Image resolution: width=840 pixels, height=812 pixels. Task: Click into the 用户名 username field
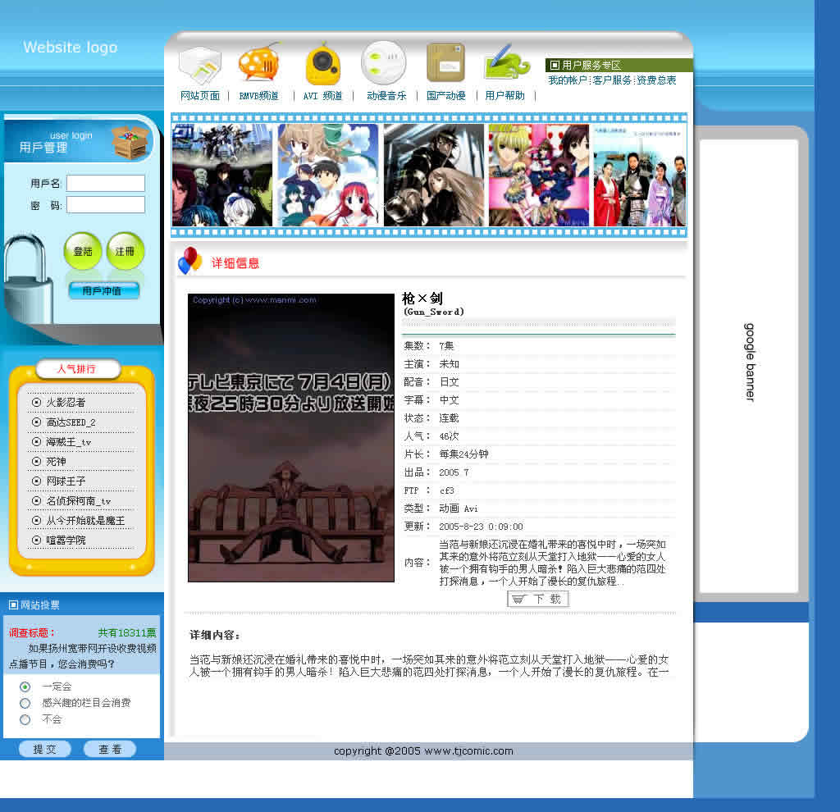tap(106, 183)
